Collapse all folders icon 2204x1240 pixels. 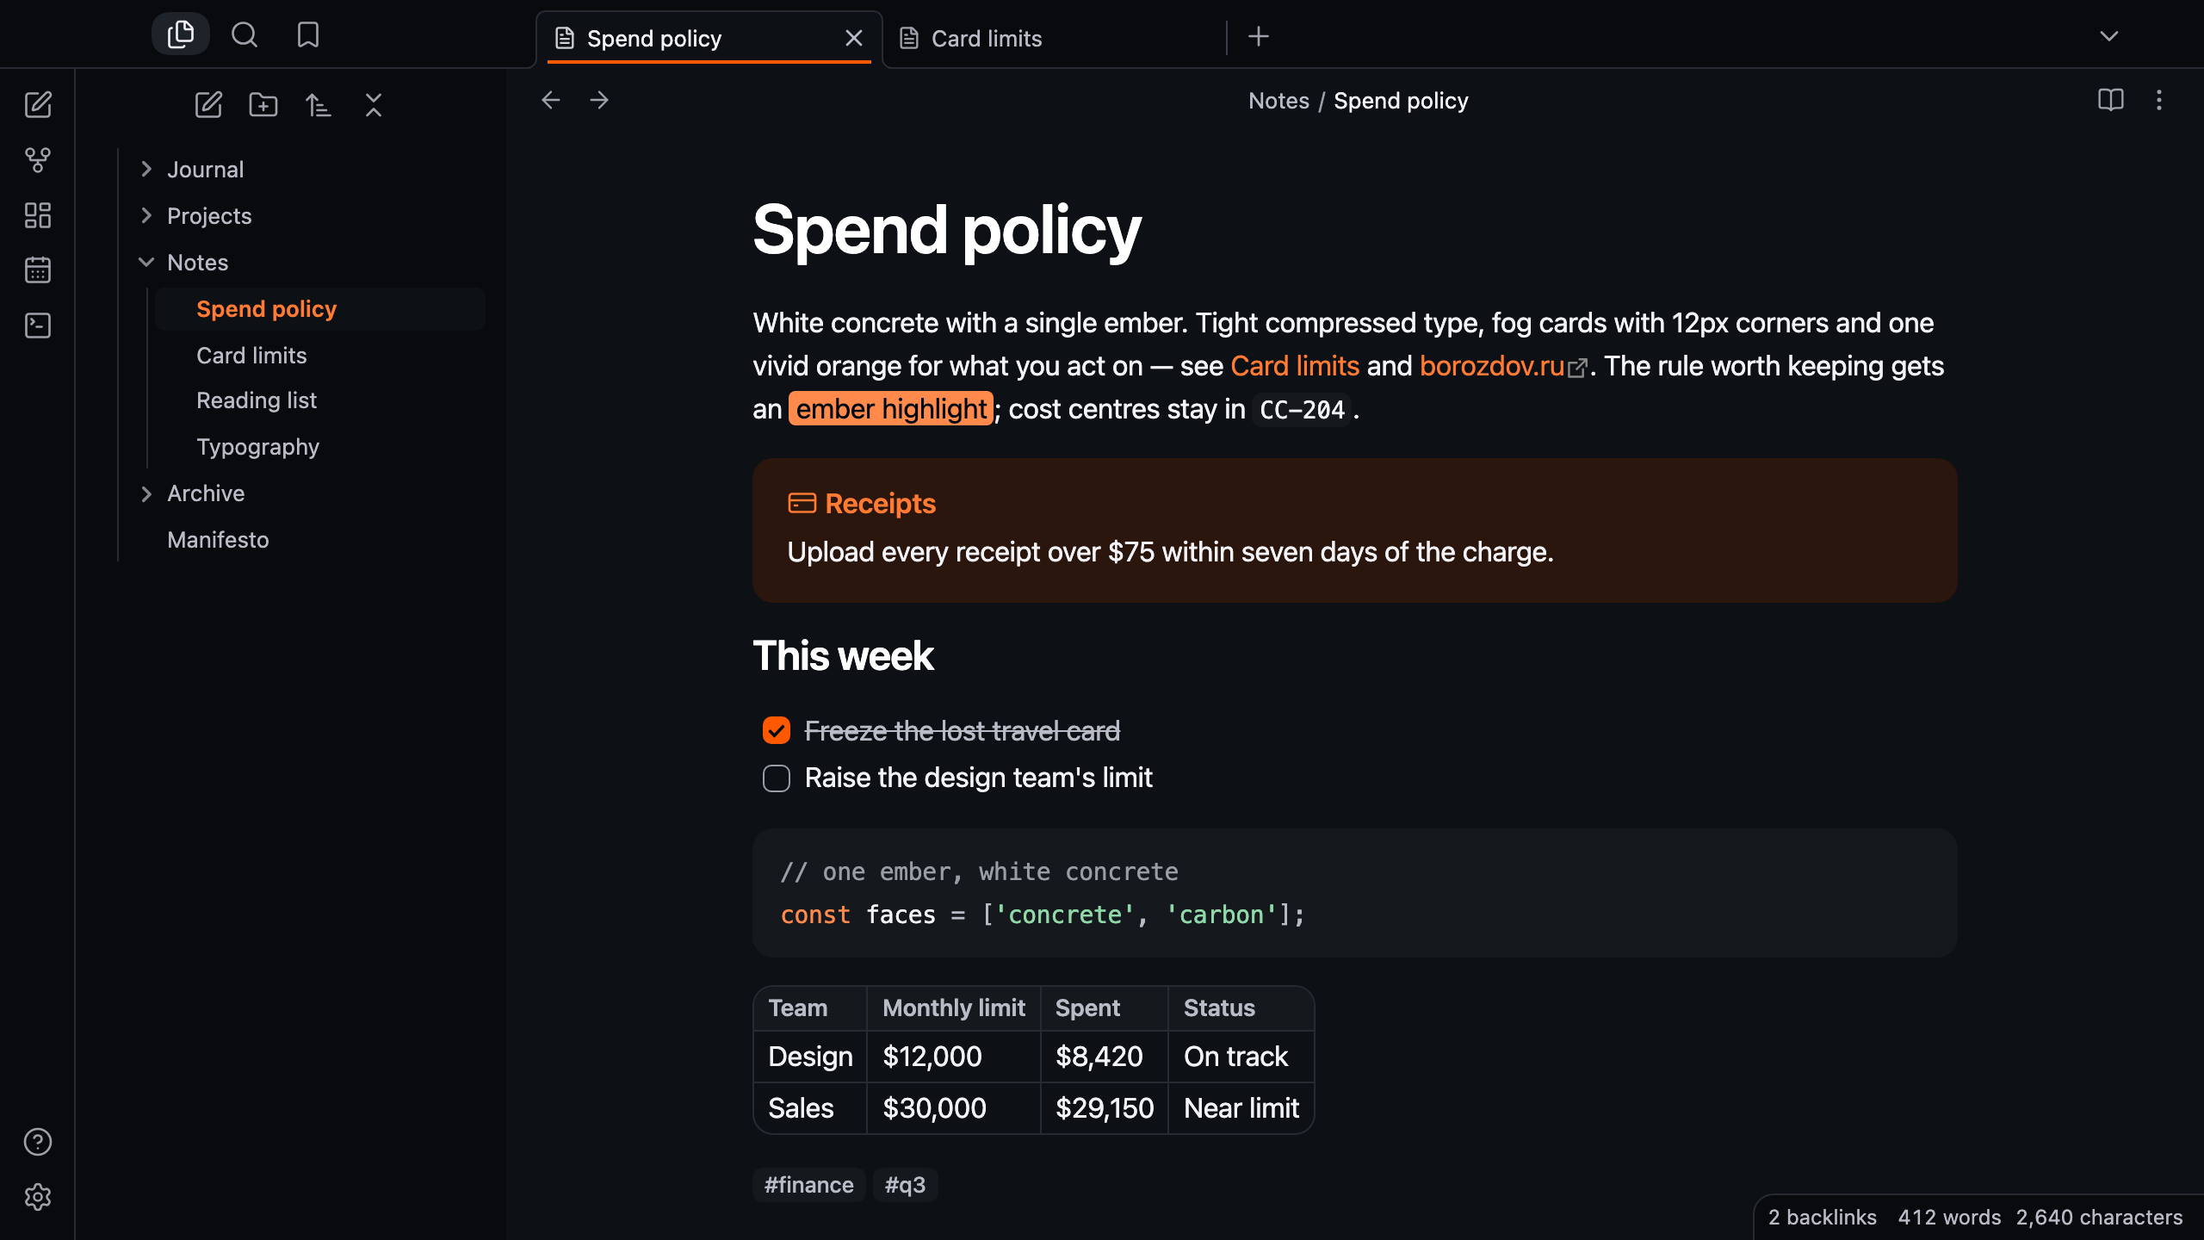coord(374,105)
